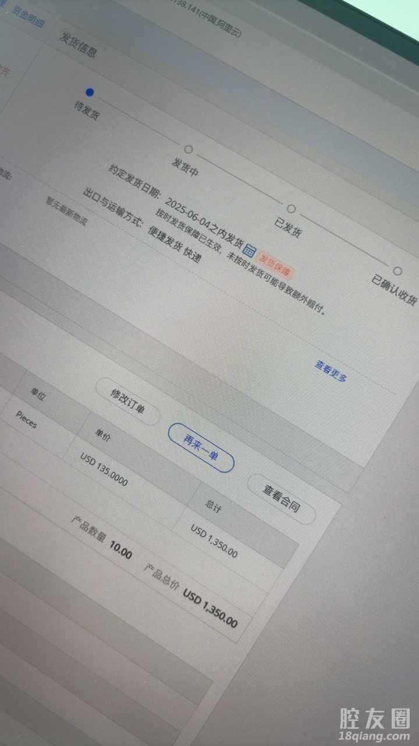Viewport: 419px width, 746px height.
Task: Click the 查看合同 button
Action: point(282,499)
